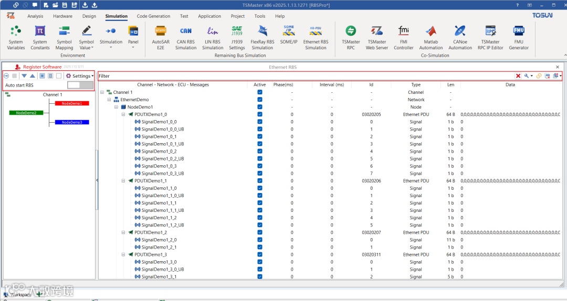Open the AutoSAR E2E tool
The width and height of the screenshot is (567, 301).
click(x=161, y=37)
